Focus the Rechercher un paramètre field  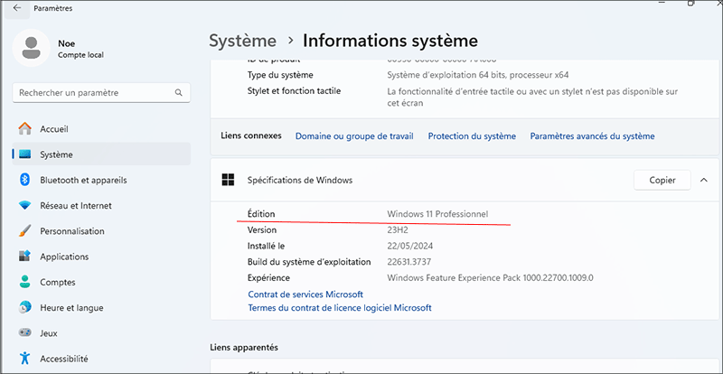click(x=101, y=93)
